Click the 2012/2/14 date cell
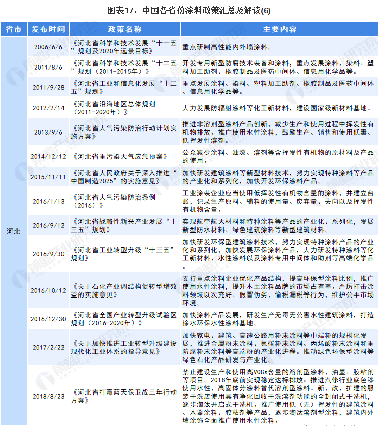378x426 pixels. [48, 108]
